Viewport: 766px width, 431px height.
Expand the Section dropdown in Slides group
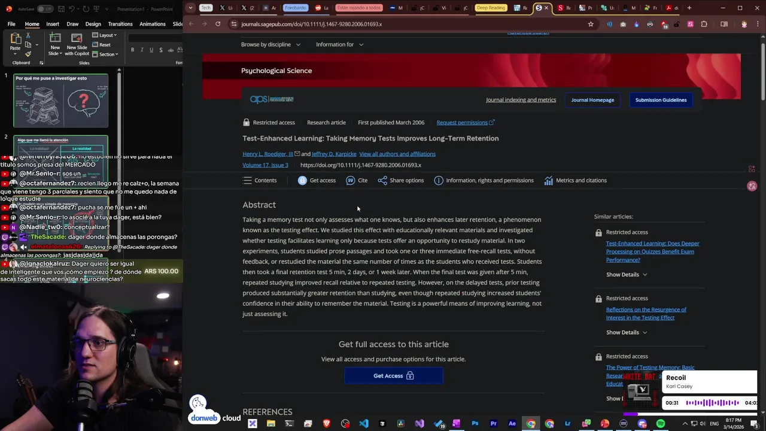105,54
